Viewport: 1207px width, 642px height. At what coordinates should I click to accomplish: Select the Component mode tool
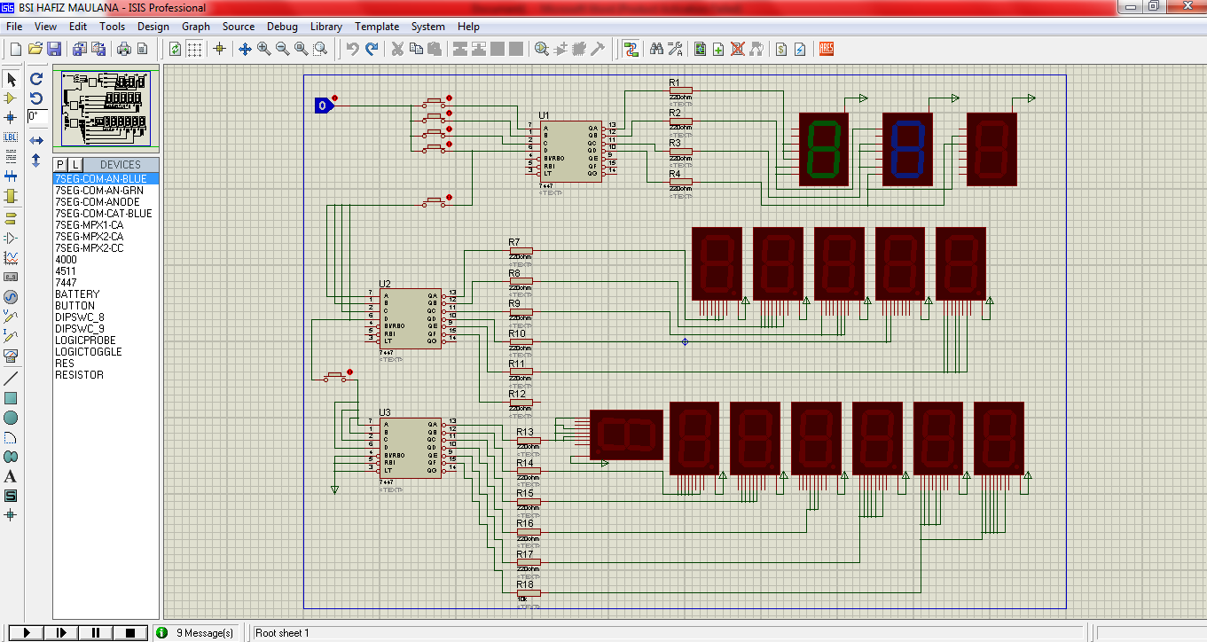[11, 98]
